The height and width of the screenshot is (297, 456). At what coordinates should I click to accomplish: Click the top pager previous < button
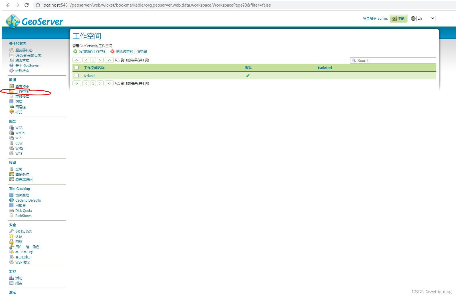click(x=86, y=60)
